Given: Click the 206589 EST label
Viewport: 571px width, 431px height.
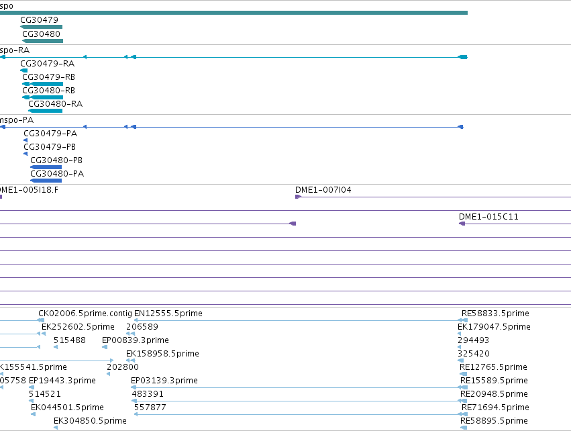Looking at the screenshot, I should pyautogui.click(x=142, y=327).
